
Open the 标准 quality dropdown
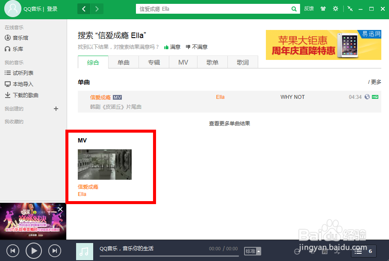point(253,251)
